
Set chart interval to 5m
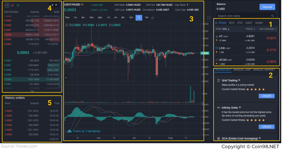click(x=83, y=17)
